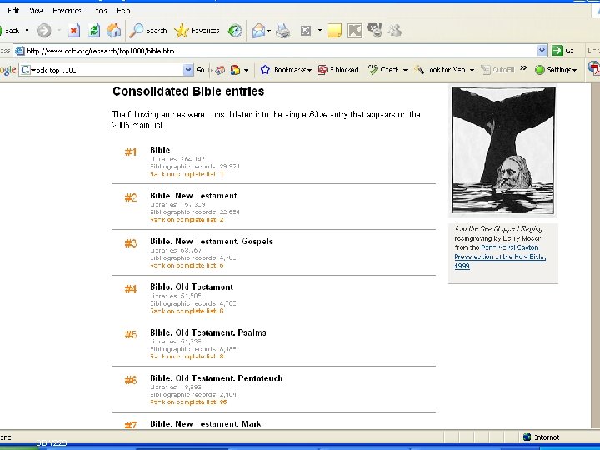Image resolution: width=600 pixels, height=450 pixels.
Task: Click the Bible. New Testament entry title
Action: (193, 196)
